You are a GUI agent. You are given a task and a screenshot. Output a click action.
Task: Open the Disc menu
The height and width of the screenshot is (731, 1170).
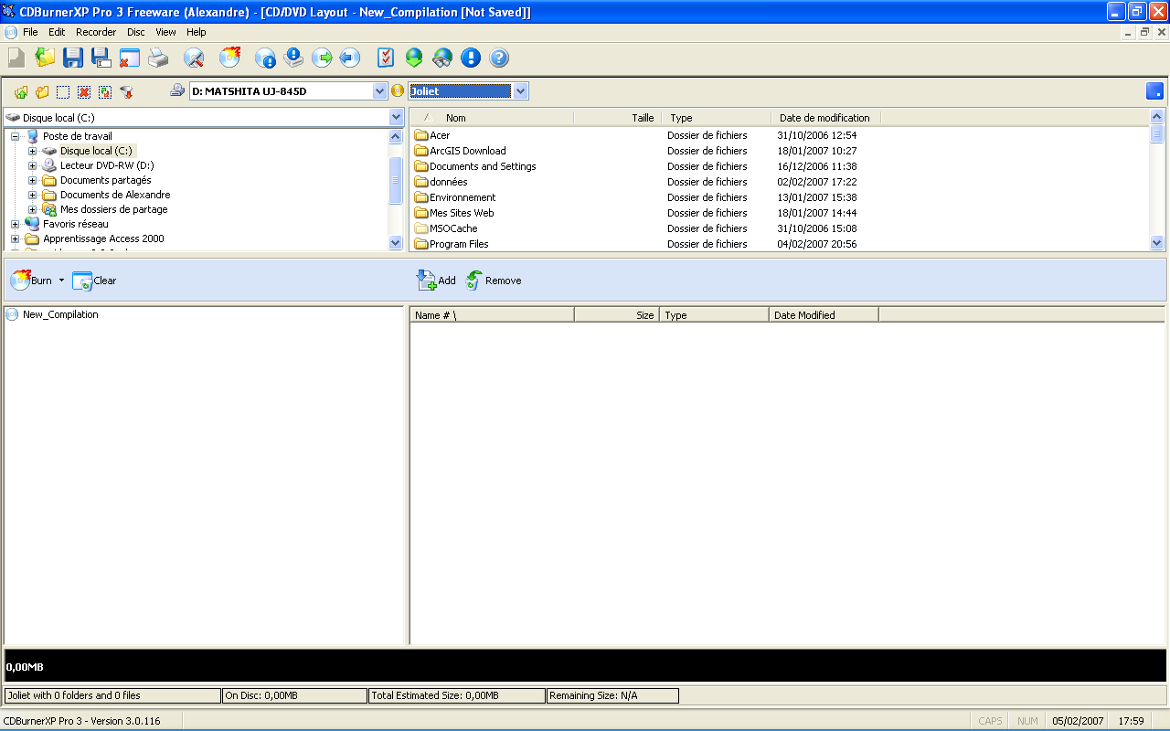coord(136,32)
